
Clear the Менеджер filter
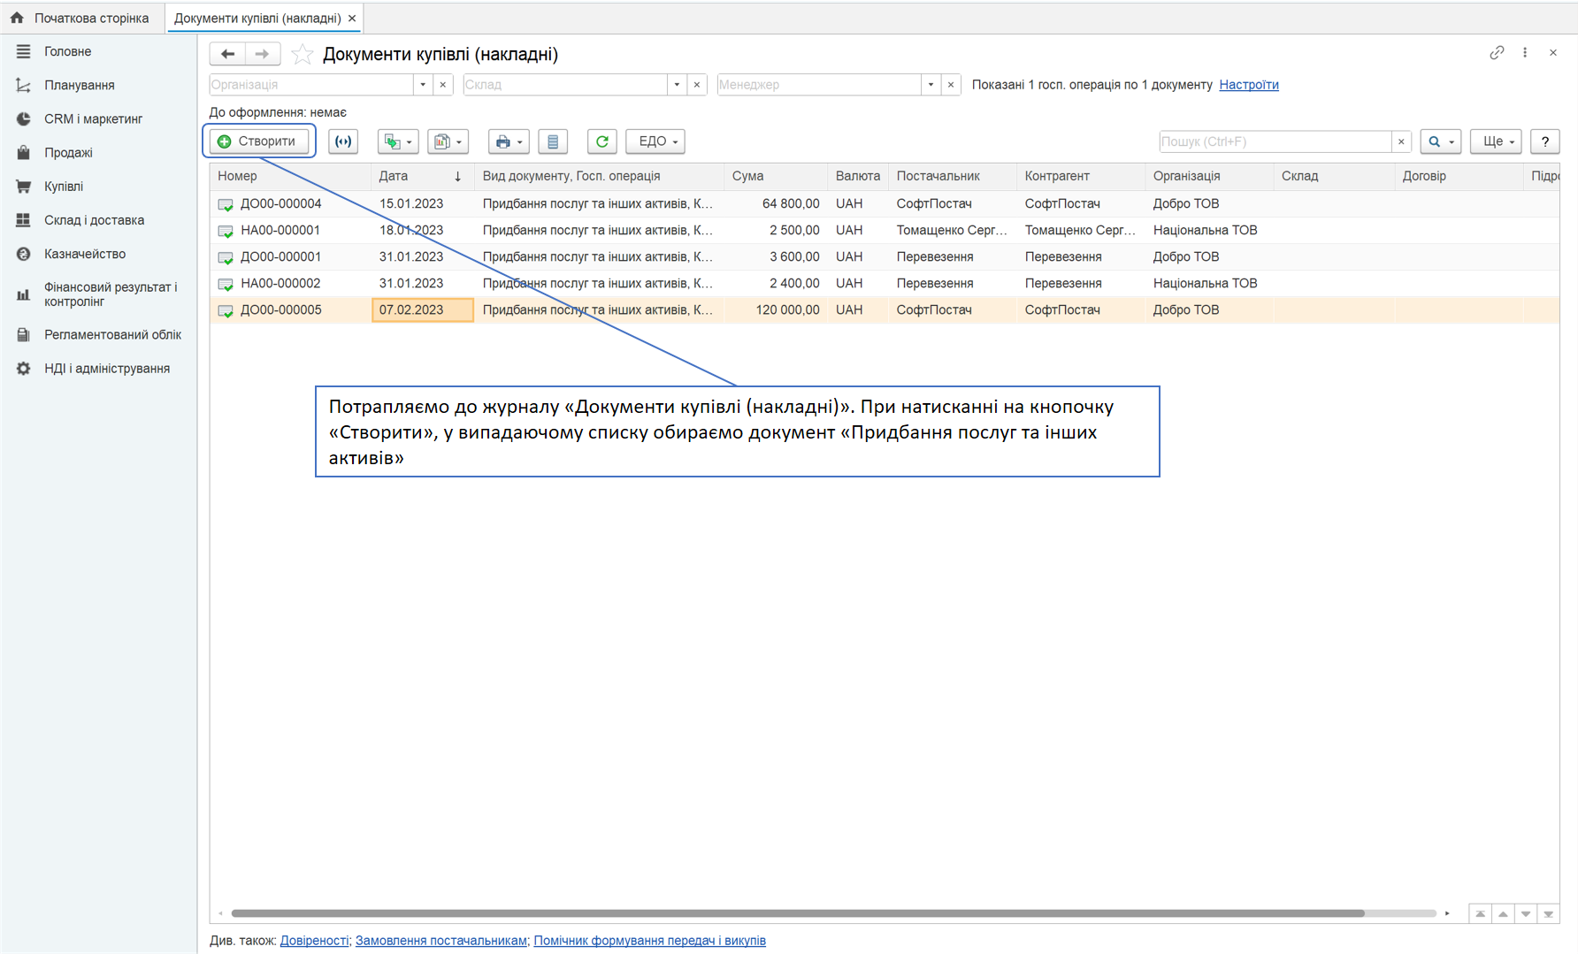pos(951,85)
